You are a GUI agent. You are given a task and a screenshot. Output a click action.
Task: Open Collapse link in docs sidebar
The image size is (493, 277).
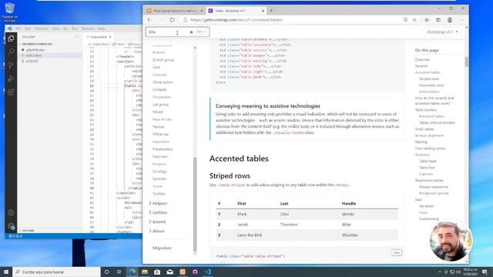click(159, 89)
